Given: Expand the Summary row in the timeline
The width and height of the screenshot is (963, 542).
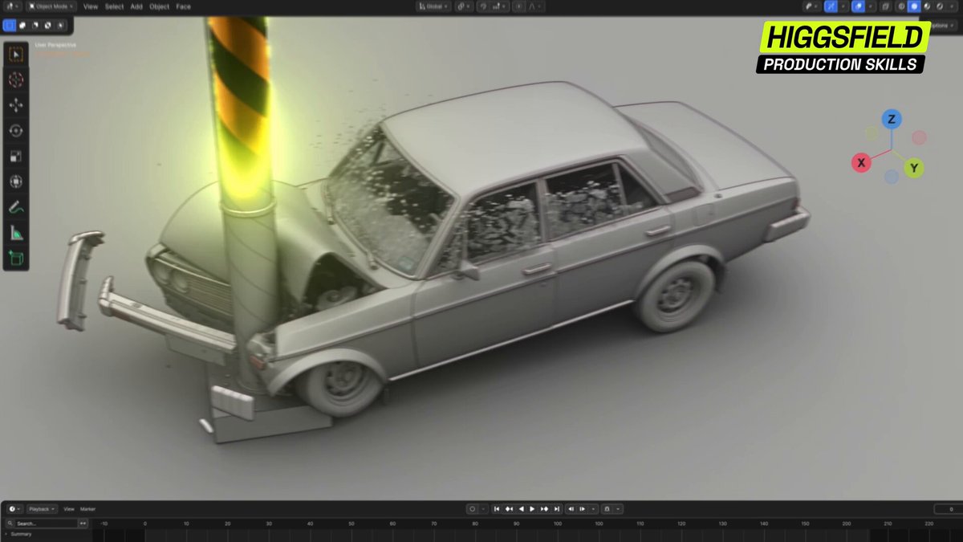Looking at the screenshot, I should (x=6, y=534).
